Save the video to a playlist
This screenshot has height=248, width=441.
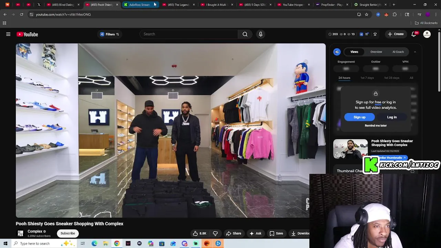point(276,233)
